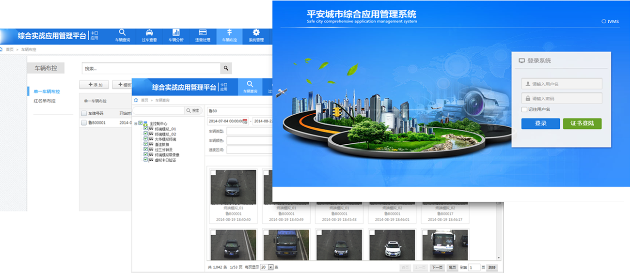Jump to 尾页 in pagination

point(452,267)
